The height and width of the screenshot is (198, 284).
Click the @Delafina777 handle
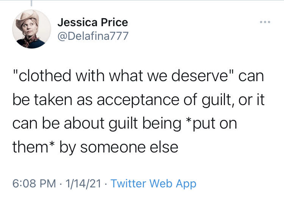point(93,36)
